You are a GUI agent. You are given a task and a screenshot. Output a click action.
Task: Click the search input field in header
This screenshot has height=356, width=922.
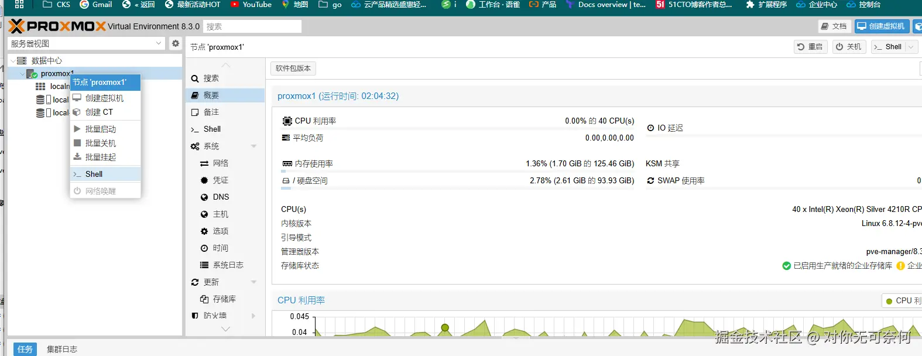pyautogui.click(x=252, y=26)
